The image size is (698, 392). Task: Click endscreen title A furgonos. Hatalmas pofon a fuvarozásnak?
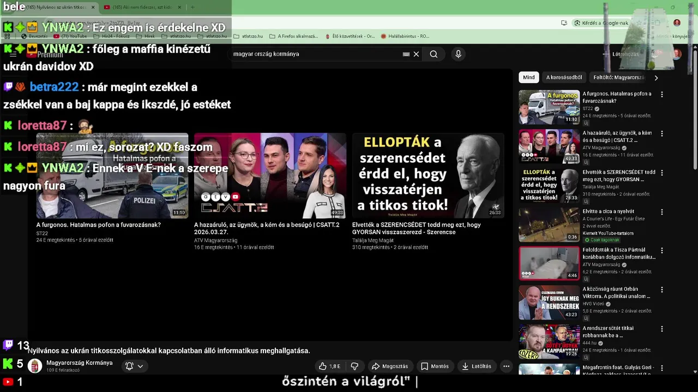(x=99, y=225)
